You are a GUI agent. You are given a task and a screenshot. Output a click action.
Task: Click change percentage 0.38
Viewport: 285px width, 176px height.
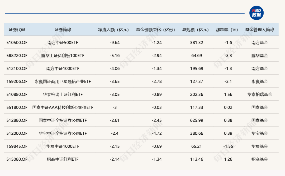(x=228, y=120)
